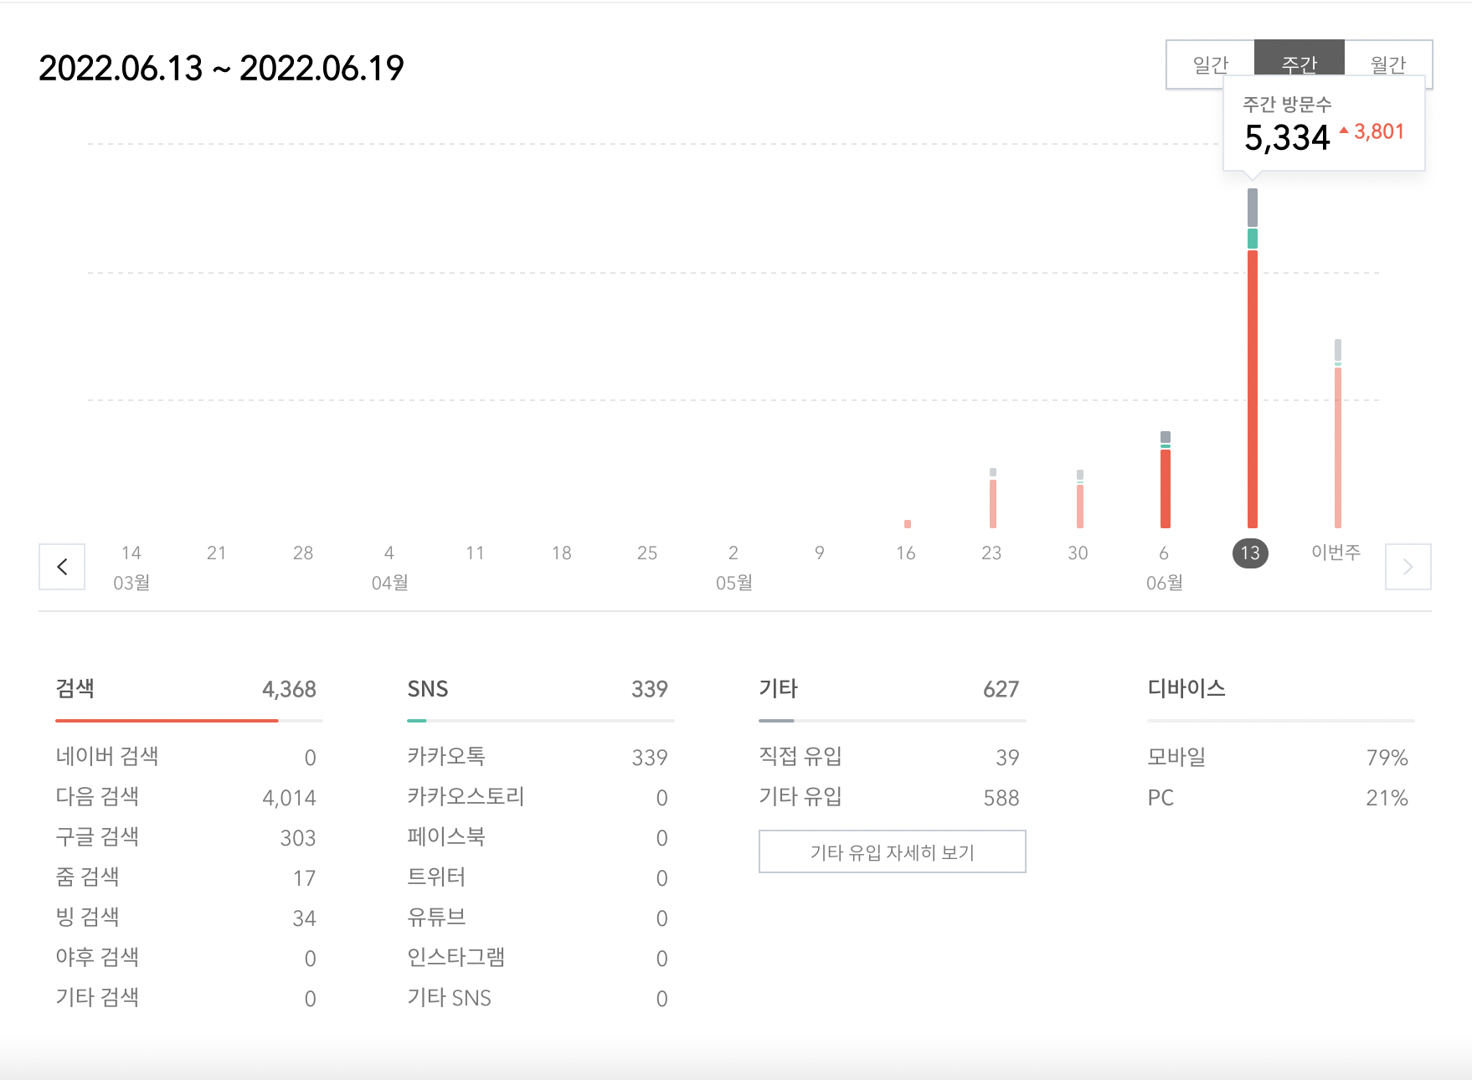Click the 카카오톡 row label
The height and width of the screenshot is (1080, 1472).
pos(446,756)
